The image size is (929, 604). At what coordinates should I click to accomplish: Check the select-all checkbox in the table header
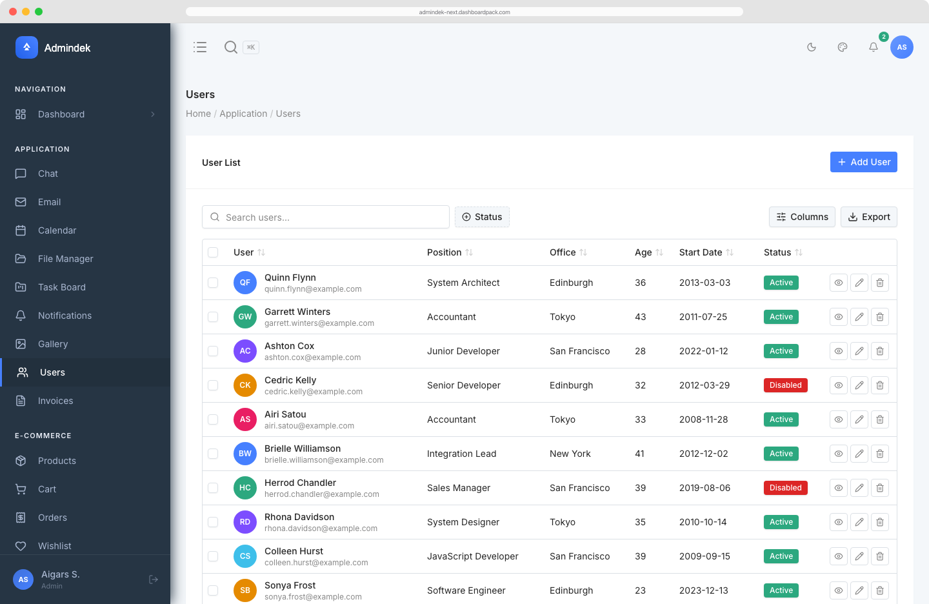(x=214, y=252)
